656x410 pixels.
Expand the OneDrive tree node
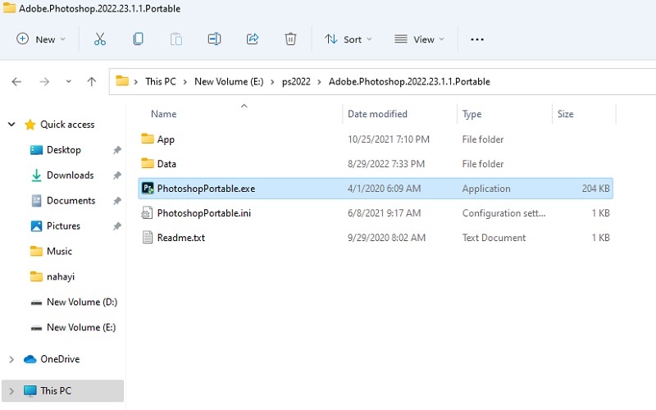pyautogui.click(x=11, y=359)
